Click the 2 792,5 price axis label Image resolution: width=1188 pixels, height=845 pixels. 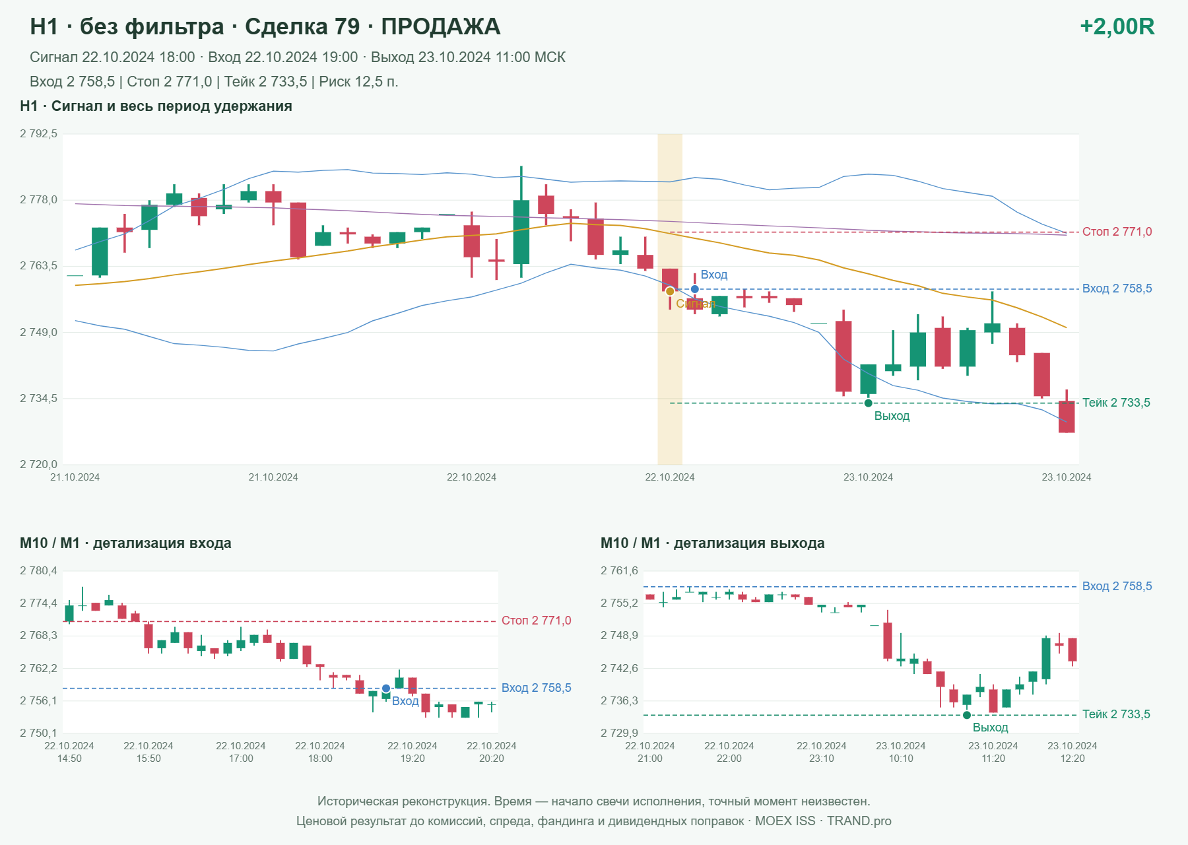(38, 134)
